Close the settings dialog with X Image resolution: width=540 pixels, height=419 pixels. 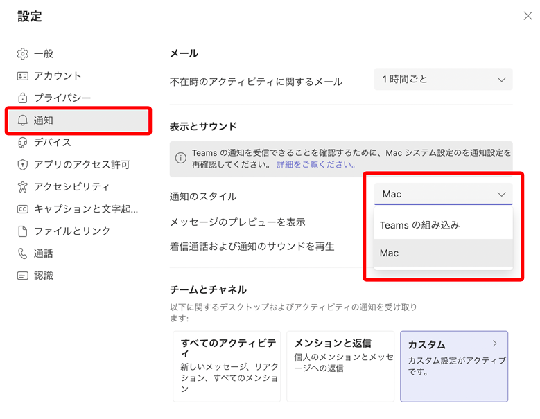coord(528,16)
